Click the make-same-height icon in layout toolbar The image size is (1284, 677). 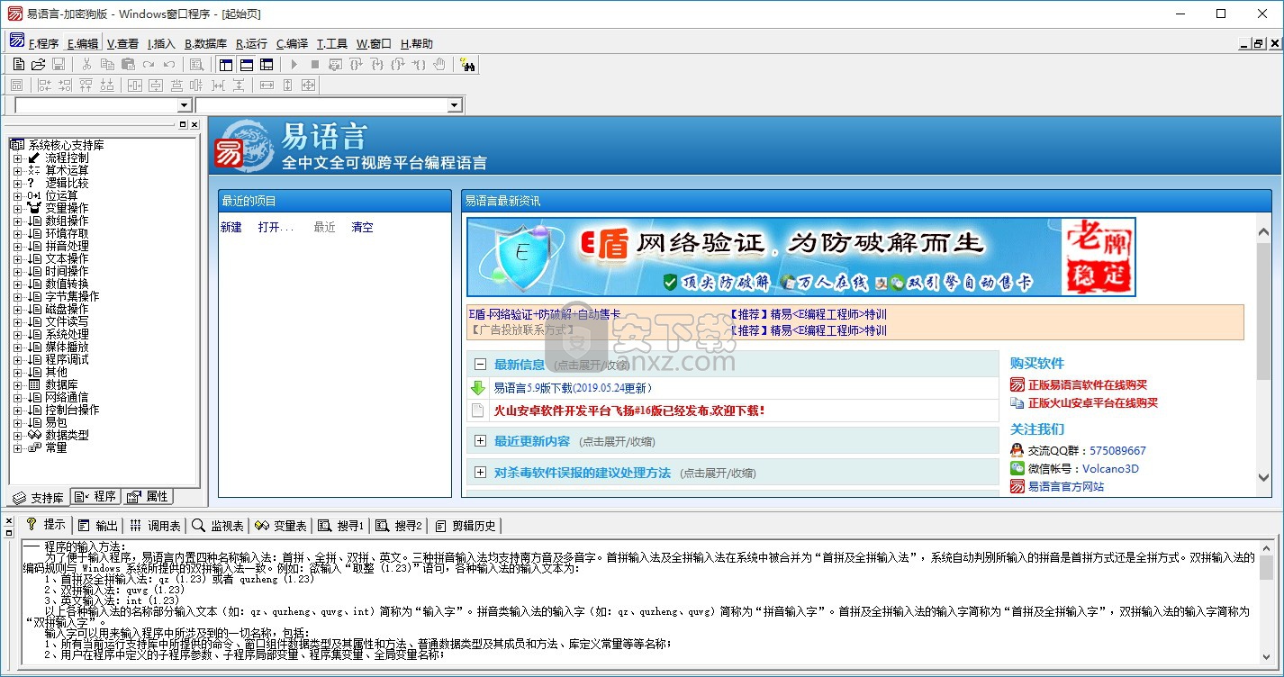[x=287, y=86]
